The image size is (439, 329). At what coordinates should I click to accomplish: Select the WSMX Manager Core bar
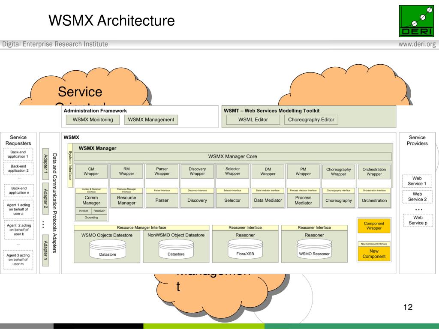(x=232, y=156)
